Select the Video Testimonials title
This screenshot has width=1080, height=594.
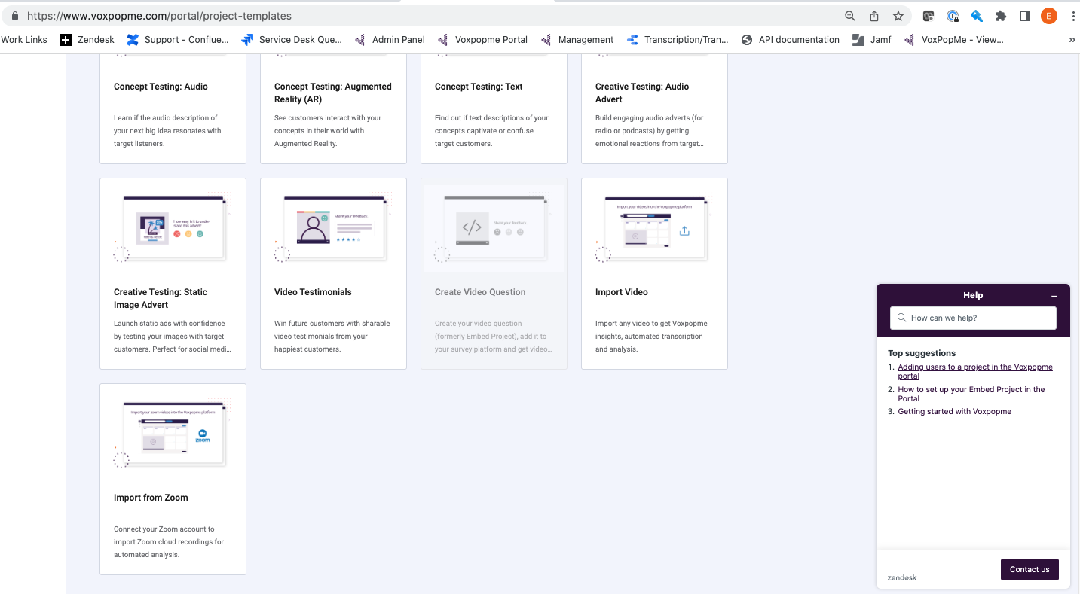pyautogui.click(x=313, y=292)
